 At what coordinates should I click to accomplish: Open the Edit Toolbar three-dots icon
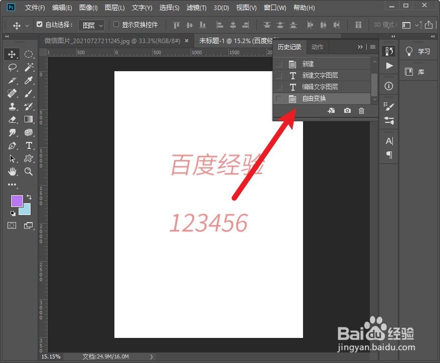pos(13,185)
